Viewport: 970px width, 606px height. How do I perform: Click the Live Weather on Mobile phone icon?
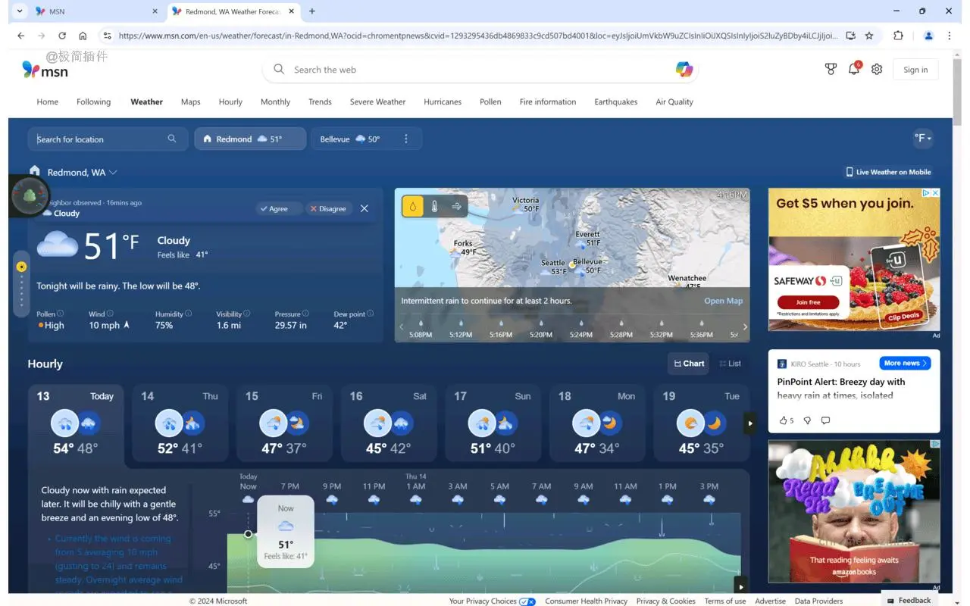tap(849, 172)
